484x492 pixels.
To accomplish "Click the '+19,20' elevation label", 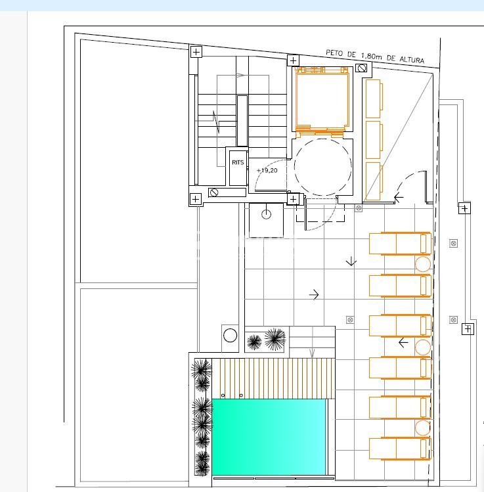I will pyautogui.click(x=267, y=170).
